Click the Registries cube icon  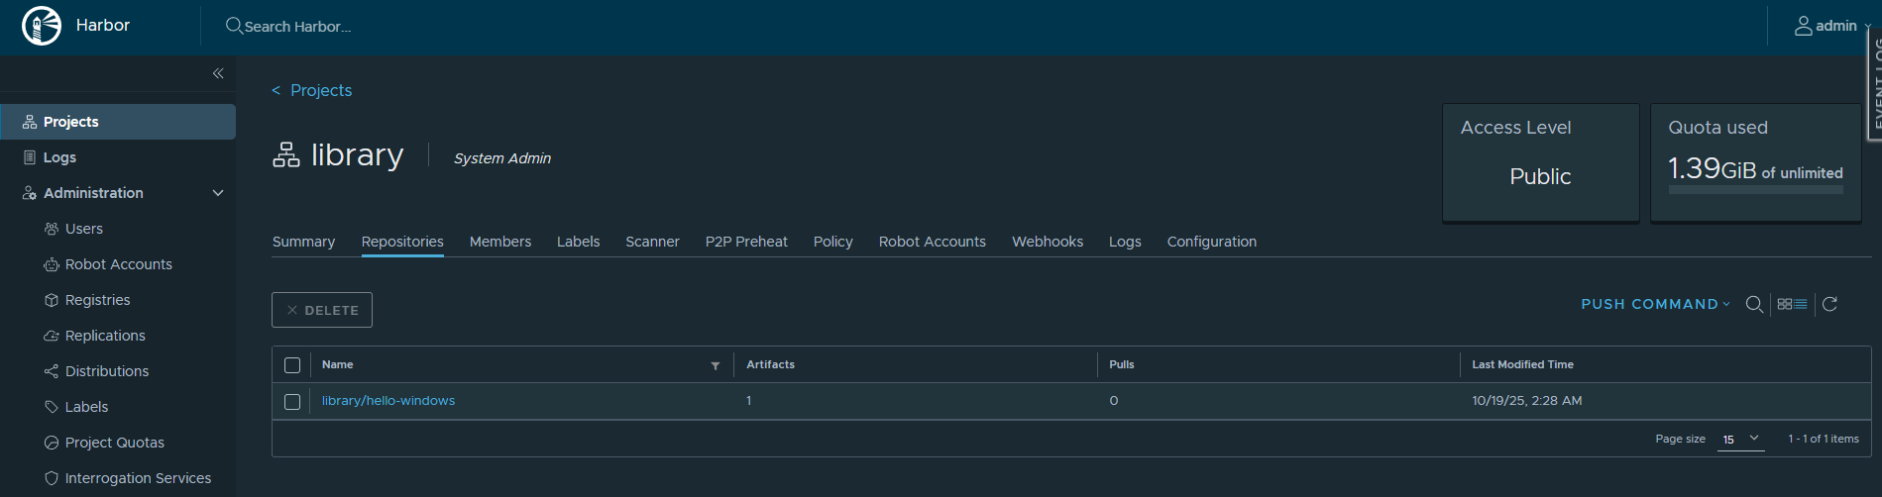[x=52, y=300]
